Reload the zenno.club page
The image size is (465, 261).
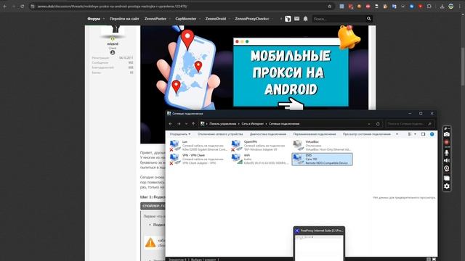point(23,7)
